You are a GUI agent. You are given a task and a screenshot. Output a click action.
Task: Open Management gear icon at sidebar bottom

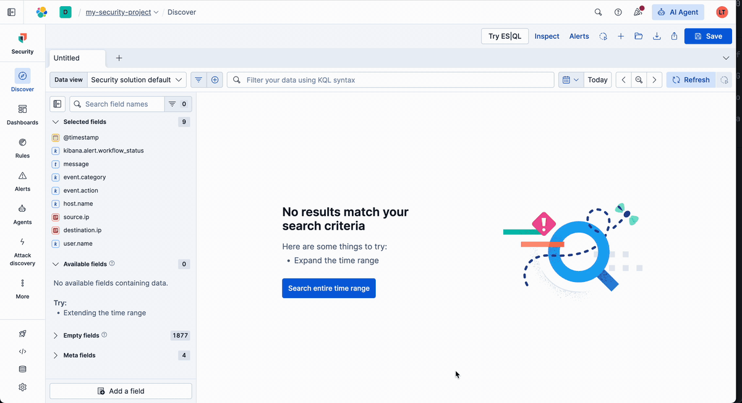click(x=22, y=387)
